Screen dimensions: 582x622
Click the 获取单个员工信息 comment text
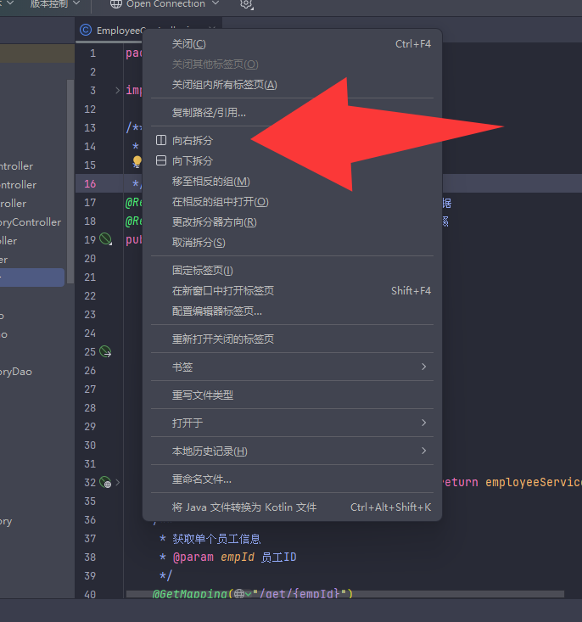click(x=216, y=539)
